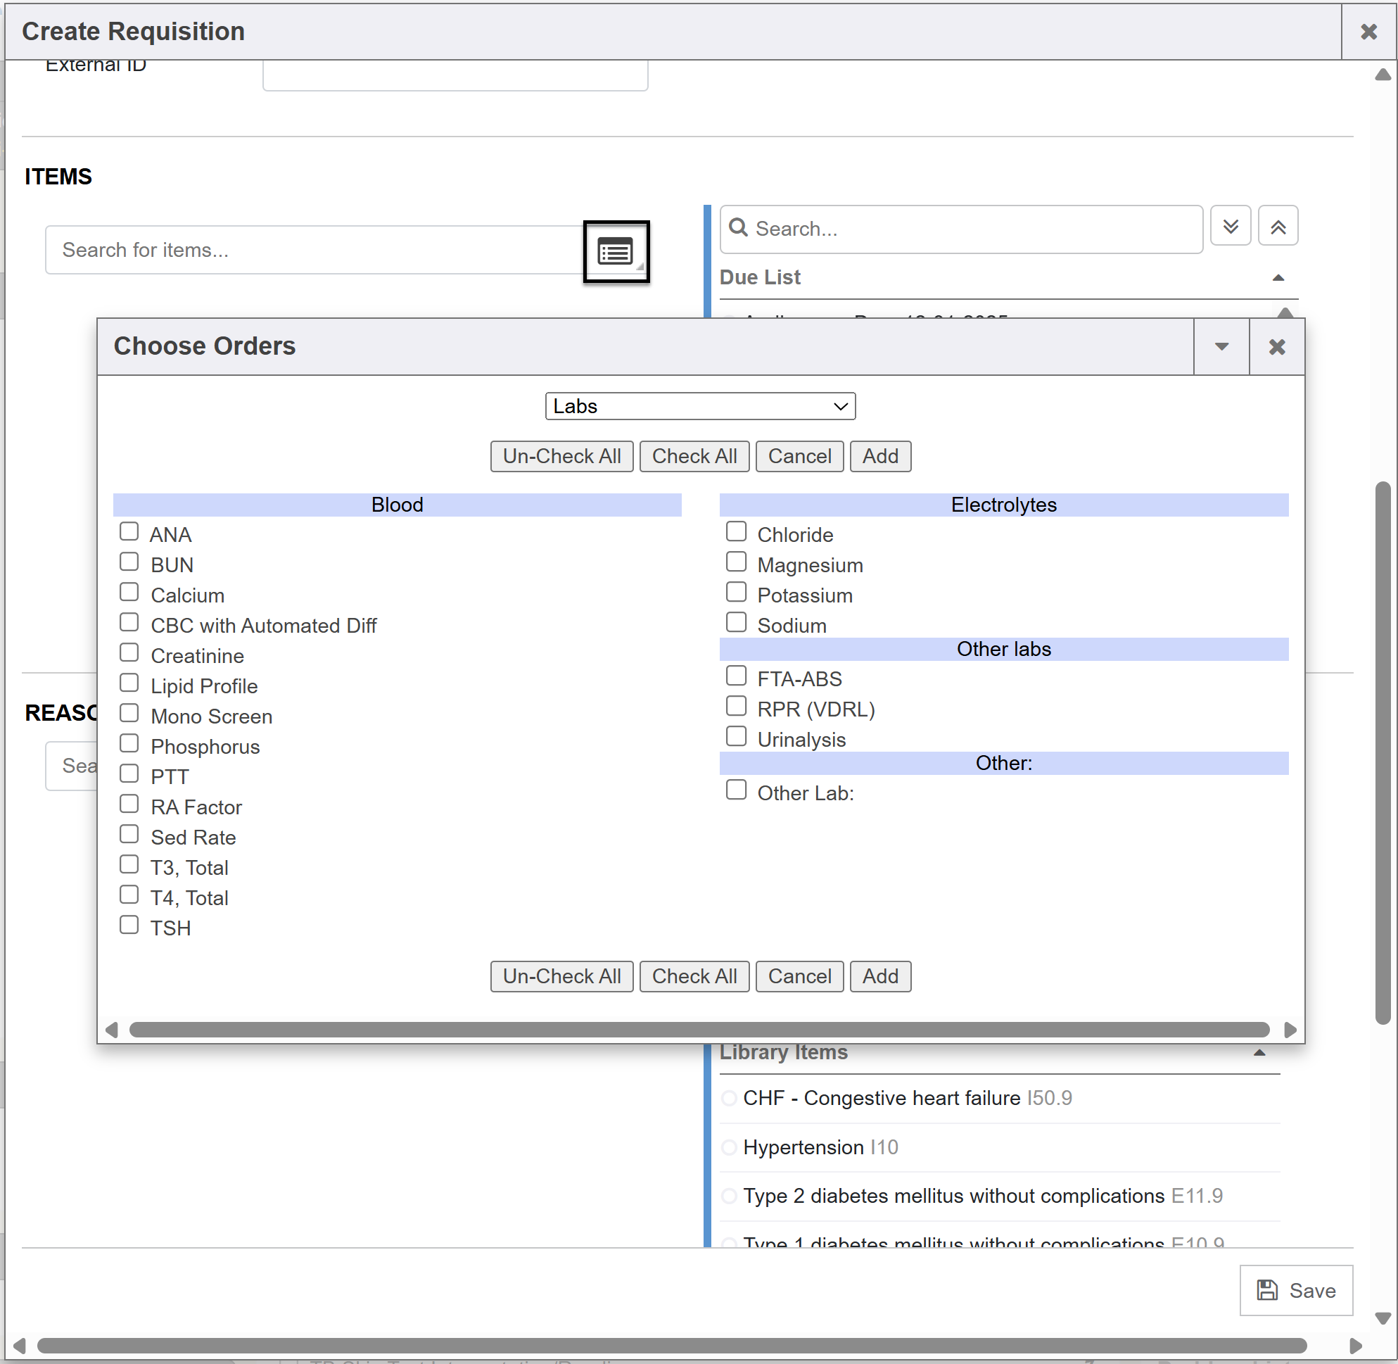Tick the Urinalysis checkbox
This screenshot has height=1364, width=1398.
[735, 735]
